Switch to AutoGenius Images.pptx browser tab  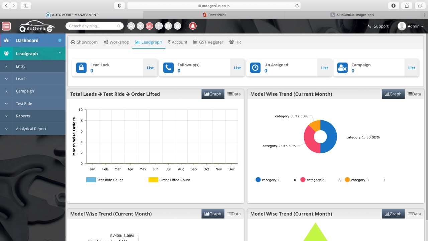[353, 15]
